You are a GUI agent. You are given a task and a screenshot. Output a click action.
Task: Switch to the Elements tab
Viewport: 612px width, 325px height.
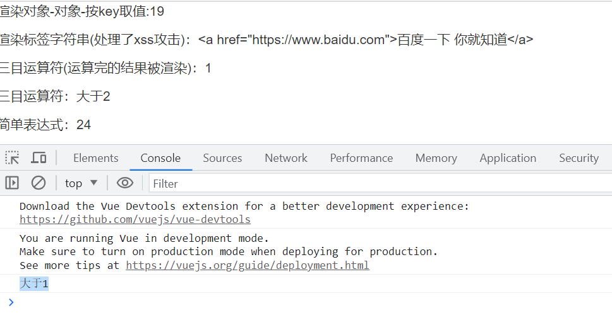tap(95, 158)
